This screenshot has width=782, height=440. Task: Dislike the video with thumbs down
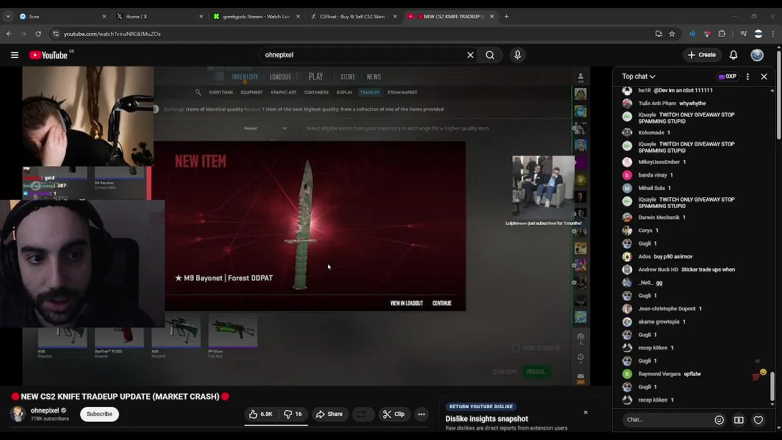(x=293, y=414)
